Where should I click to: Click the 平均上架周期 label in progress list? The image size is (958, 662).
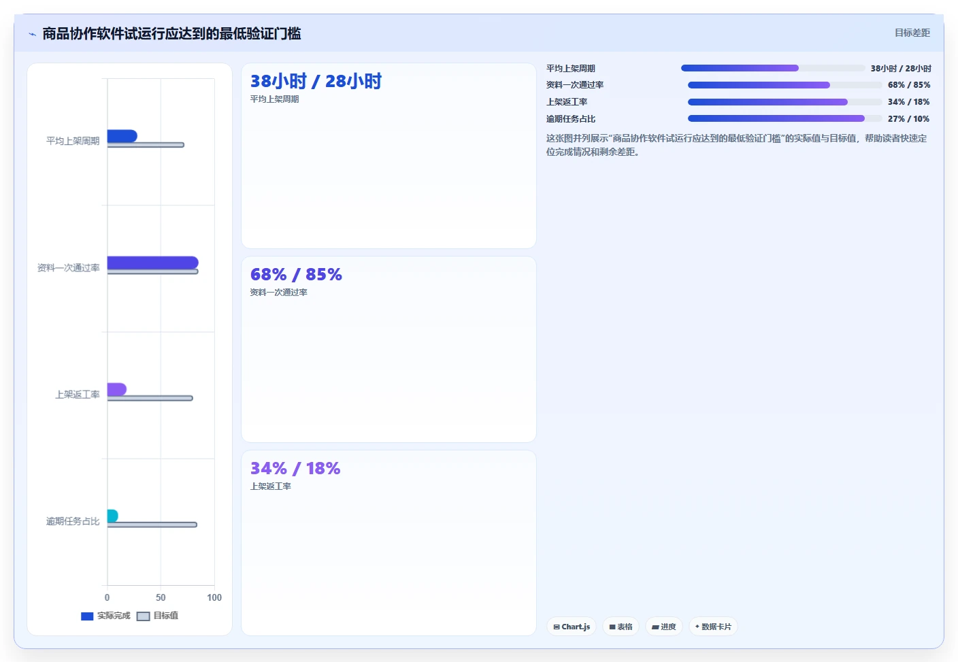pos(570,68)
